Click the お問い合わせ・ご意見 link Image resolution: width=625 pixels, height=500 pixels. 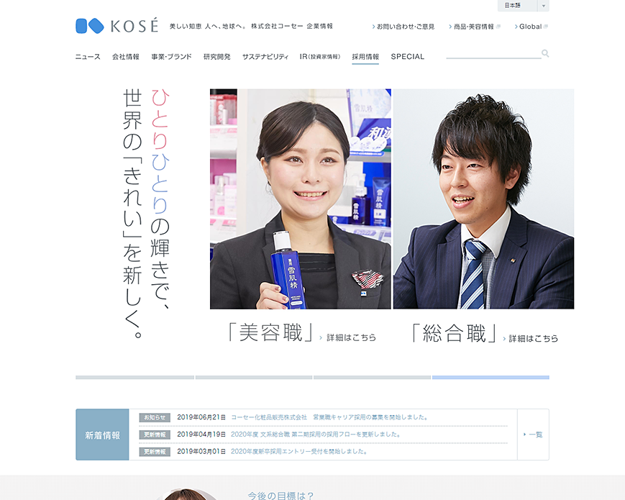[404, 26]
